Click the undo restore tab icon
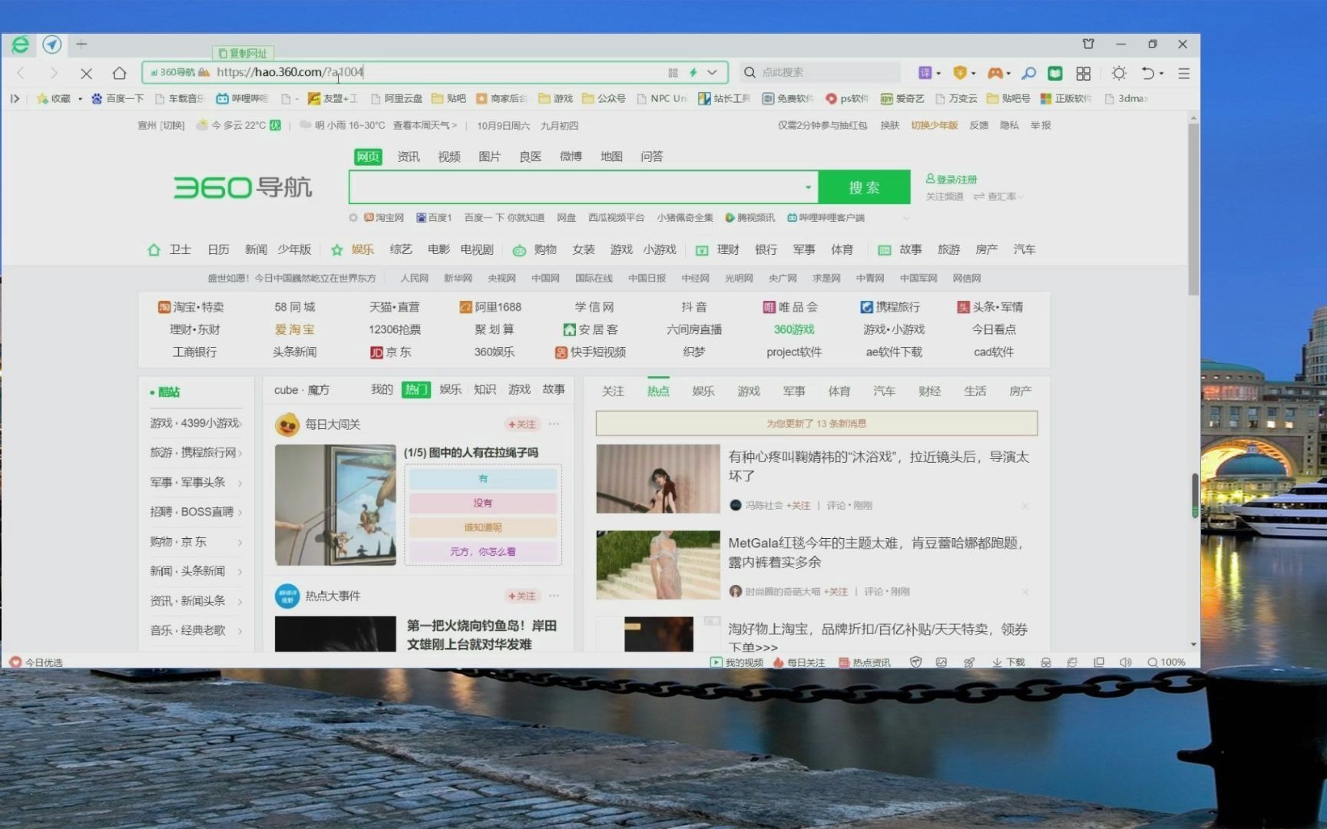The height and width of the screenshot is (829, 1327). pyautogui.click(x=1148, y=73)
